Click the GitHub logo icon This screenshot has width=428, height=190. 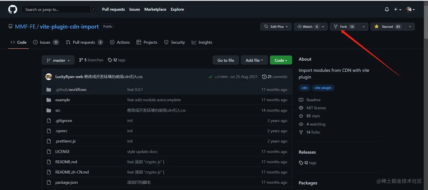13,10
